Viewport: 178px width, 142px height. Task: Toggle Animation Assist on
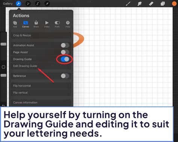65,45
